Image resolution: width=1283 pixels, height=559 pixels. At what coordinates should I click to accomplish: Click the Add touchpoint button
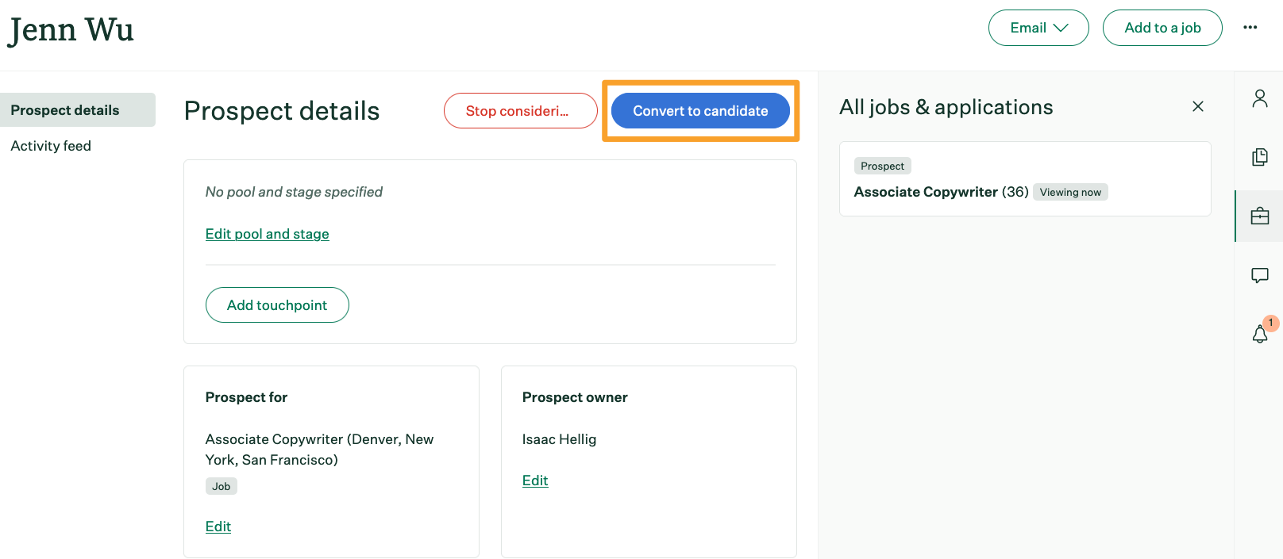pyautogui.click(x=277, y=305)
